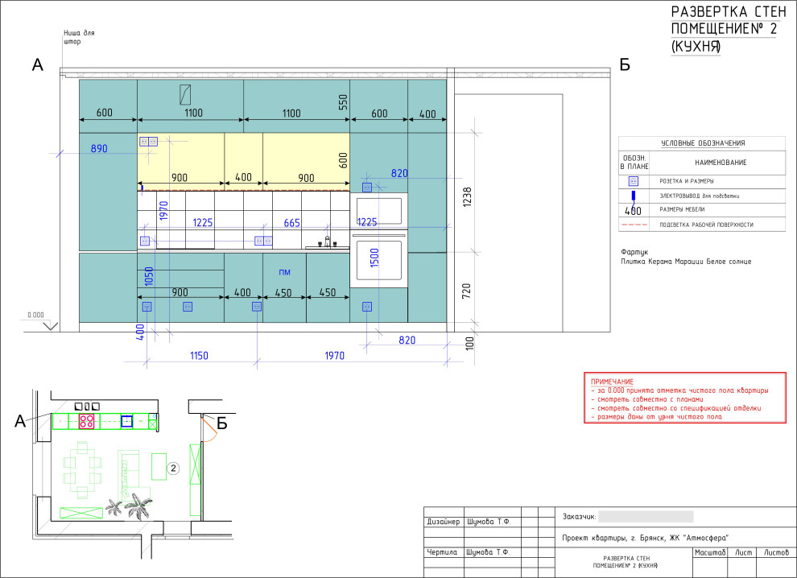Click the РАЗВЕРТКА СТЕН drawing title
797x578 pixels.
click(728, 12)
